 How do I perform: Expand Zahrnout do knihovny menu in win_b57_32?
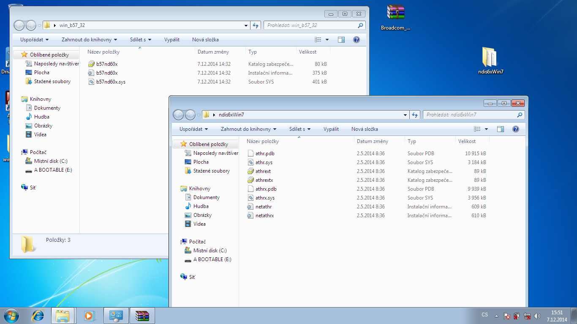pos(90,40)
